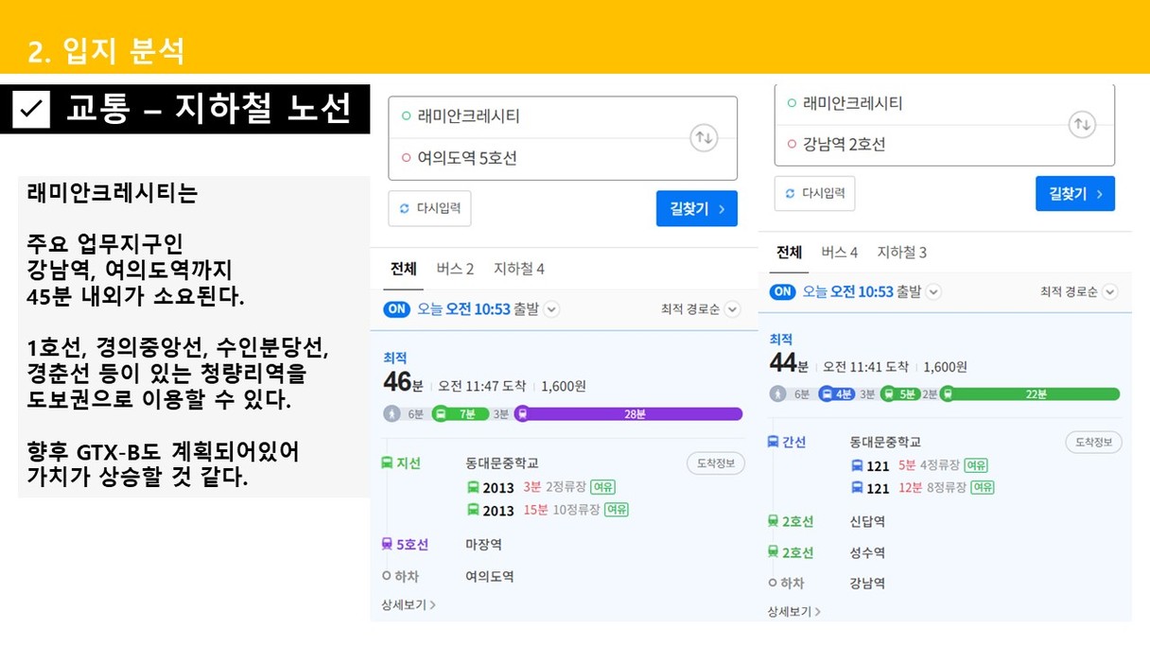This screenshot has height=647, width=1150.
Task: Click the 래미안크레시티 origin field above 강남역 2호선
Action: (x=944, y=104)
